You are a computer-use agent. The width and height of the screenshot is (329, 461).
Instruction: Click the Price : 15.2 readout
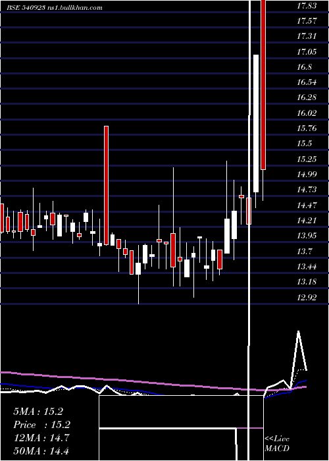click(41, 425)
